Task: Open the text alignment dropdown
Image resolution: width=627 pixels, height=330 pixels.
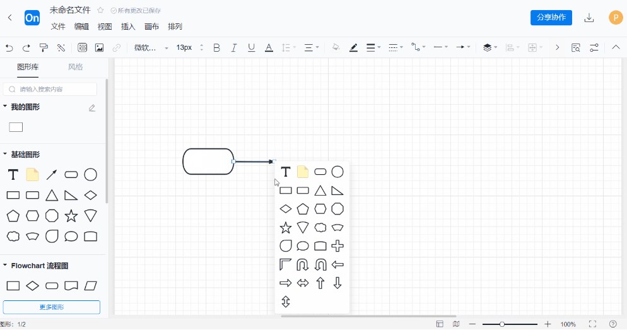Action: pyautogui.click(x=312, y=48)
